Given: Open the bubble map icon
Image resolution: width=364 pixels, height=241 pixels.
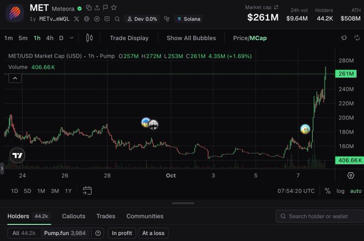Looking at the screenshot, I should click(166, 19).
